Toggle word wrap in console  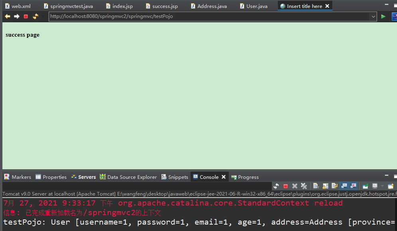click(x=334, y=186)
